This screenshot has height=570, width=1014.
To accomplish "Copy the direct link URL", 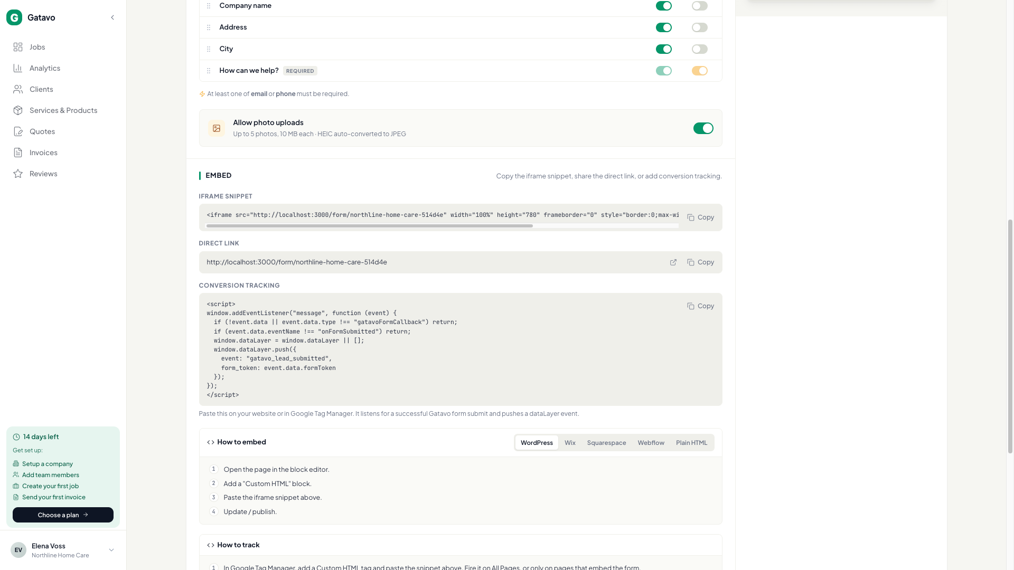I will [x=700, y=262].
